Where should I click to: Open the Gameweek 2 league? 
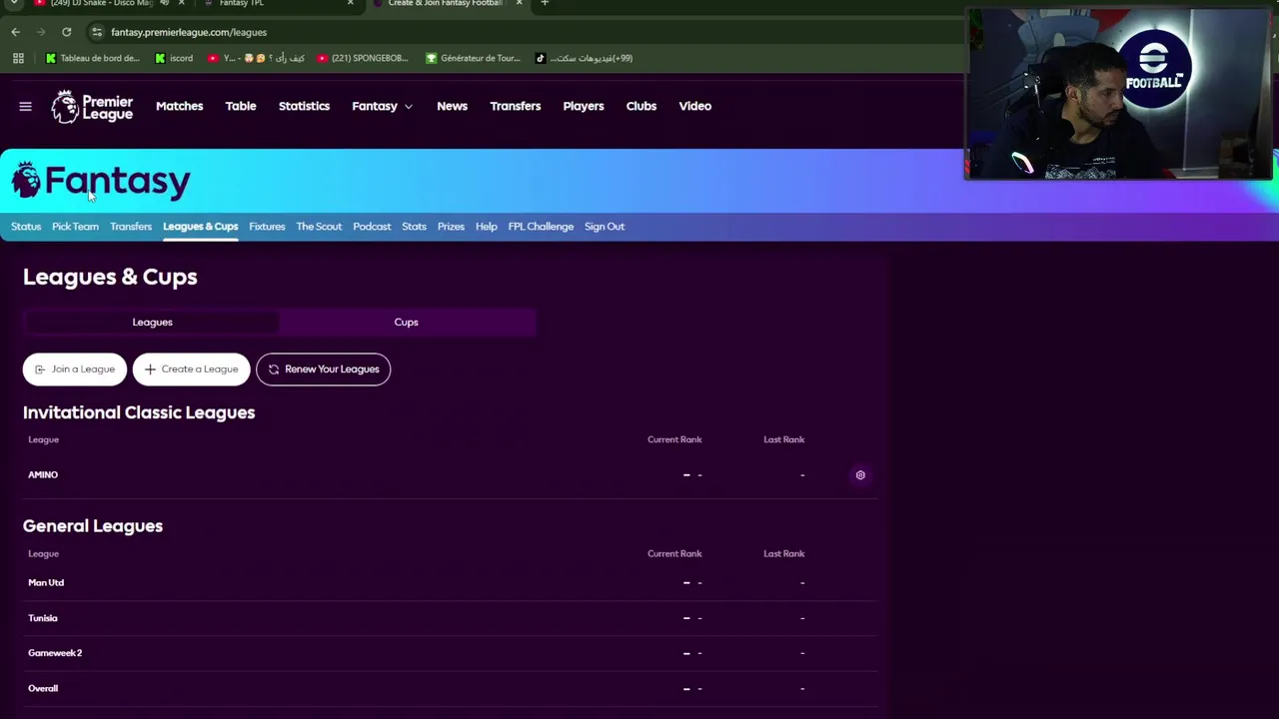click(x=55, y=653)
